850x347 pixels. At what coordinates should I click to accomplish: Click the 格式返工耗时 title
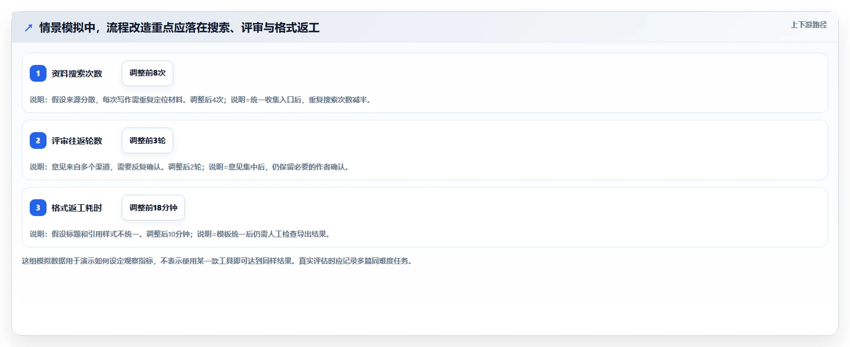(77, 208)
